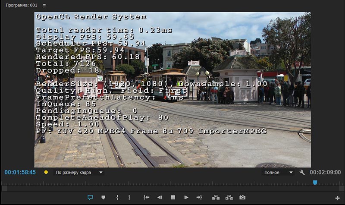Click the Extract button
Viewport: 345px width, 205px height.
pyautogui.click(x=229, y=198)
